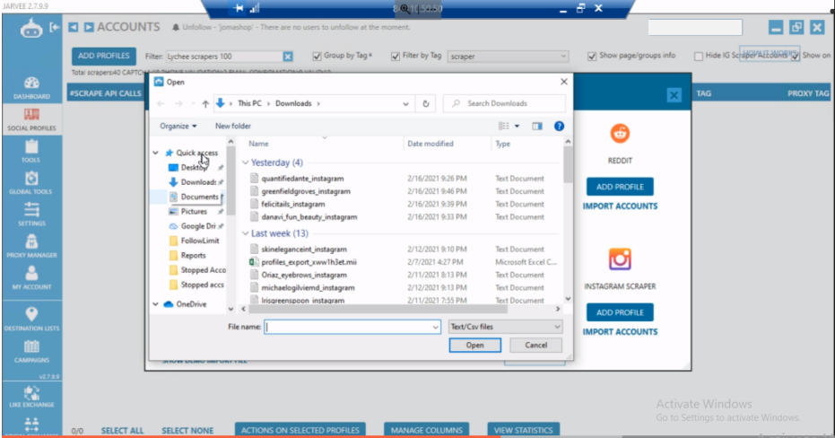Image resolution: width=835 pixels, height=438 pixels.
Task: Collapse the Last week file group
Action: pyautogui.click(x=246, y=233)
